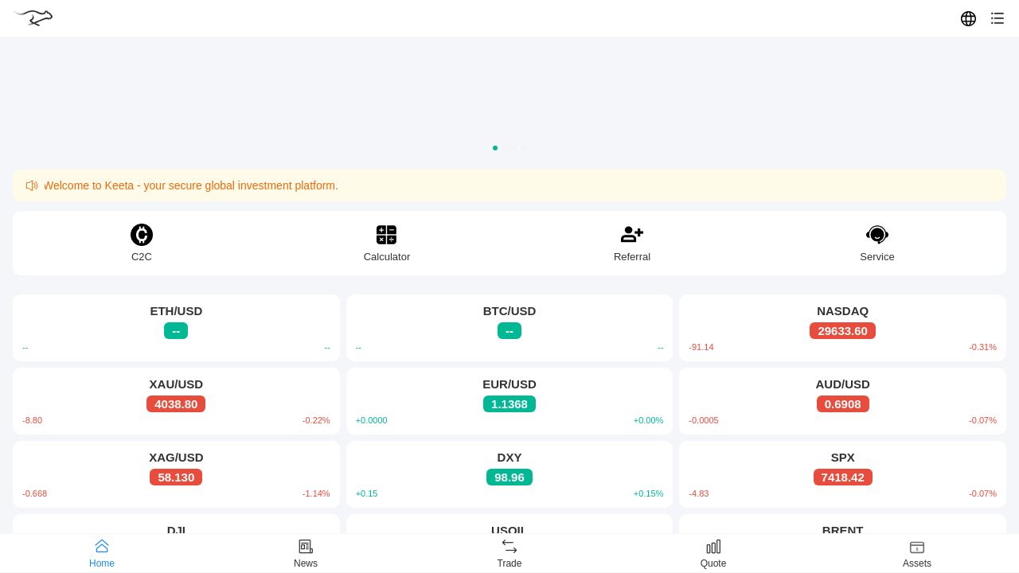Click AUD/USD price 0.6908
Viewport: 1019px width, 573px height.
click(842, 404)
